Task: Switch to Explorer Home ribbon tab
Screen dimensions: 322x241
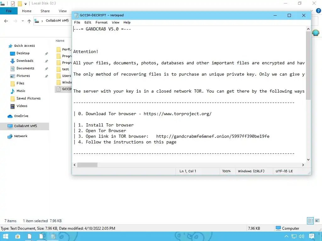Action: coord(27,11)
